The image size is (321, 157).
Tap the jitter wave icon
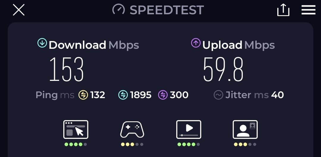click(218, 95)
